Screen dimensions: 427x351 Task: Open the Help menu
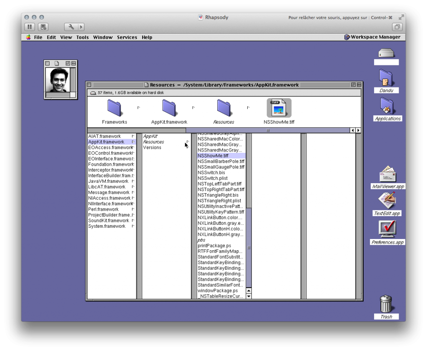[147, 37]
